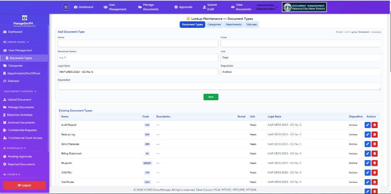
Task: Focus the Retention Period input field
Action: [x=138, y=58]
